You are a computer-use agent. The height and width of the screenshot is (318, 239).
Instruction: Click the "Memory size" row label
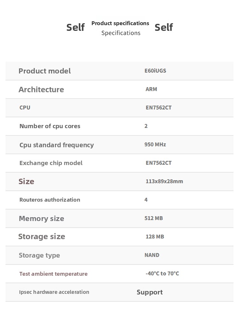pos(41,218)
